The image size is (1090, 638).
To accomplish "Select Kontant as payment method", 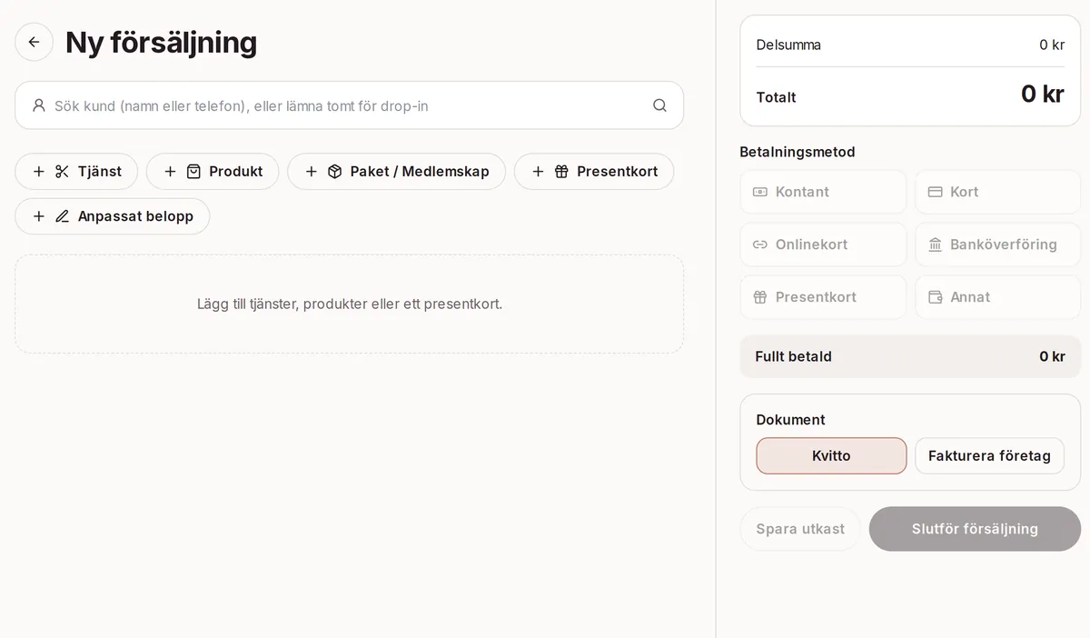I will [823, 192].
